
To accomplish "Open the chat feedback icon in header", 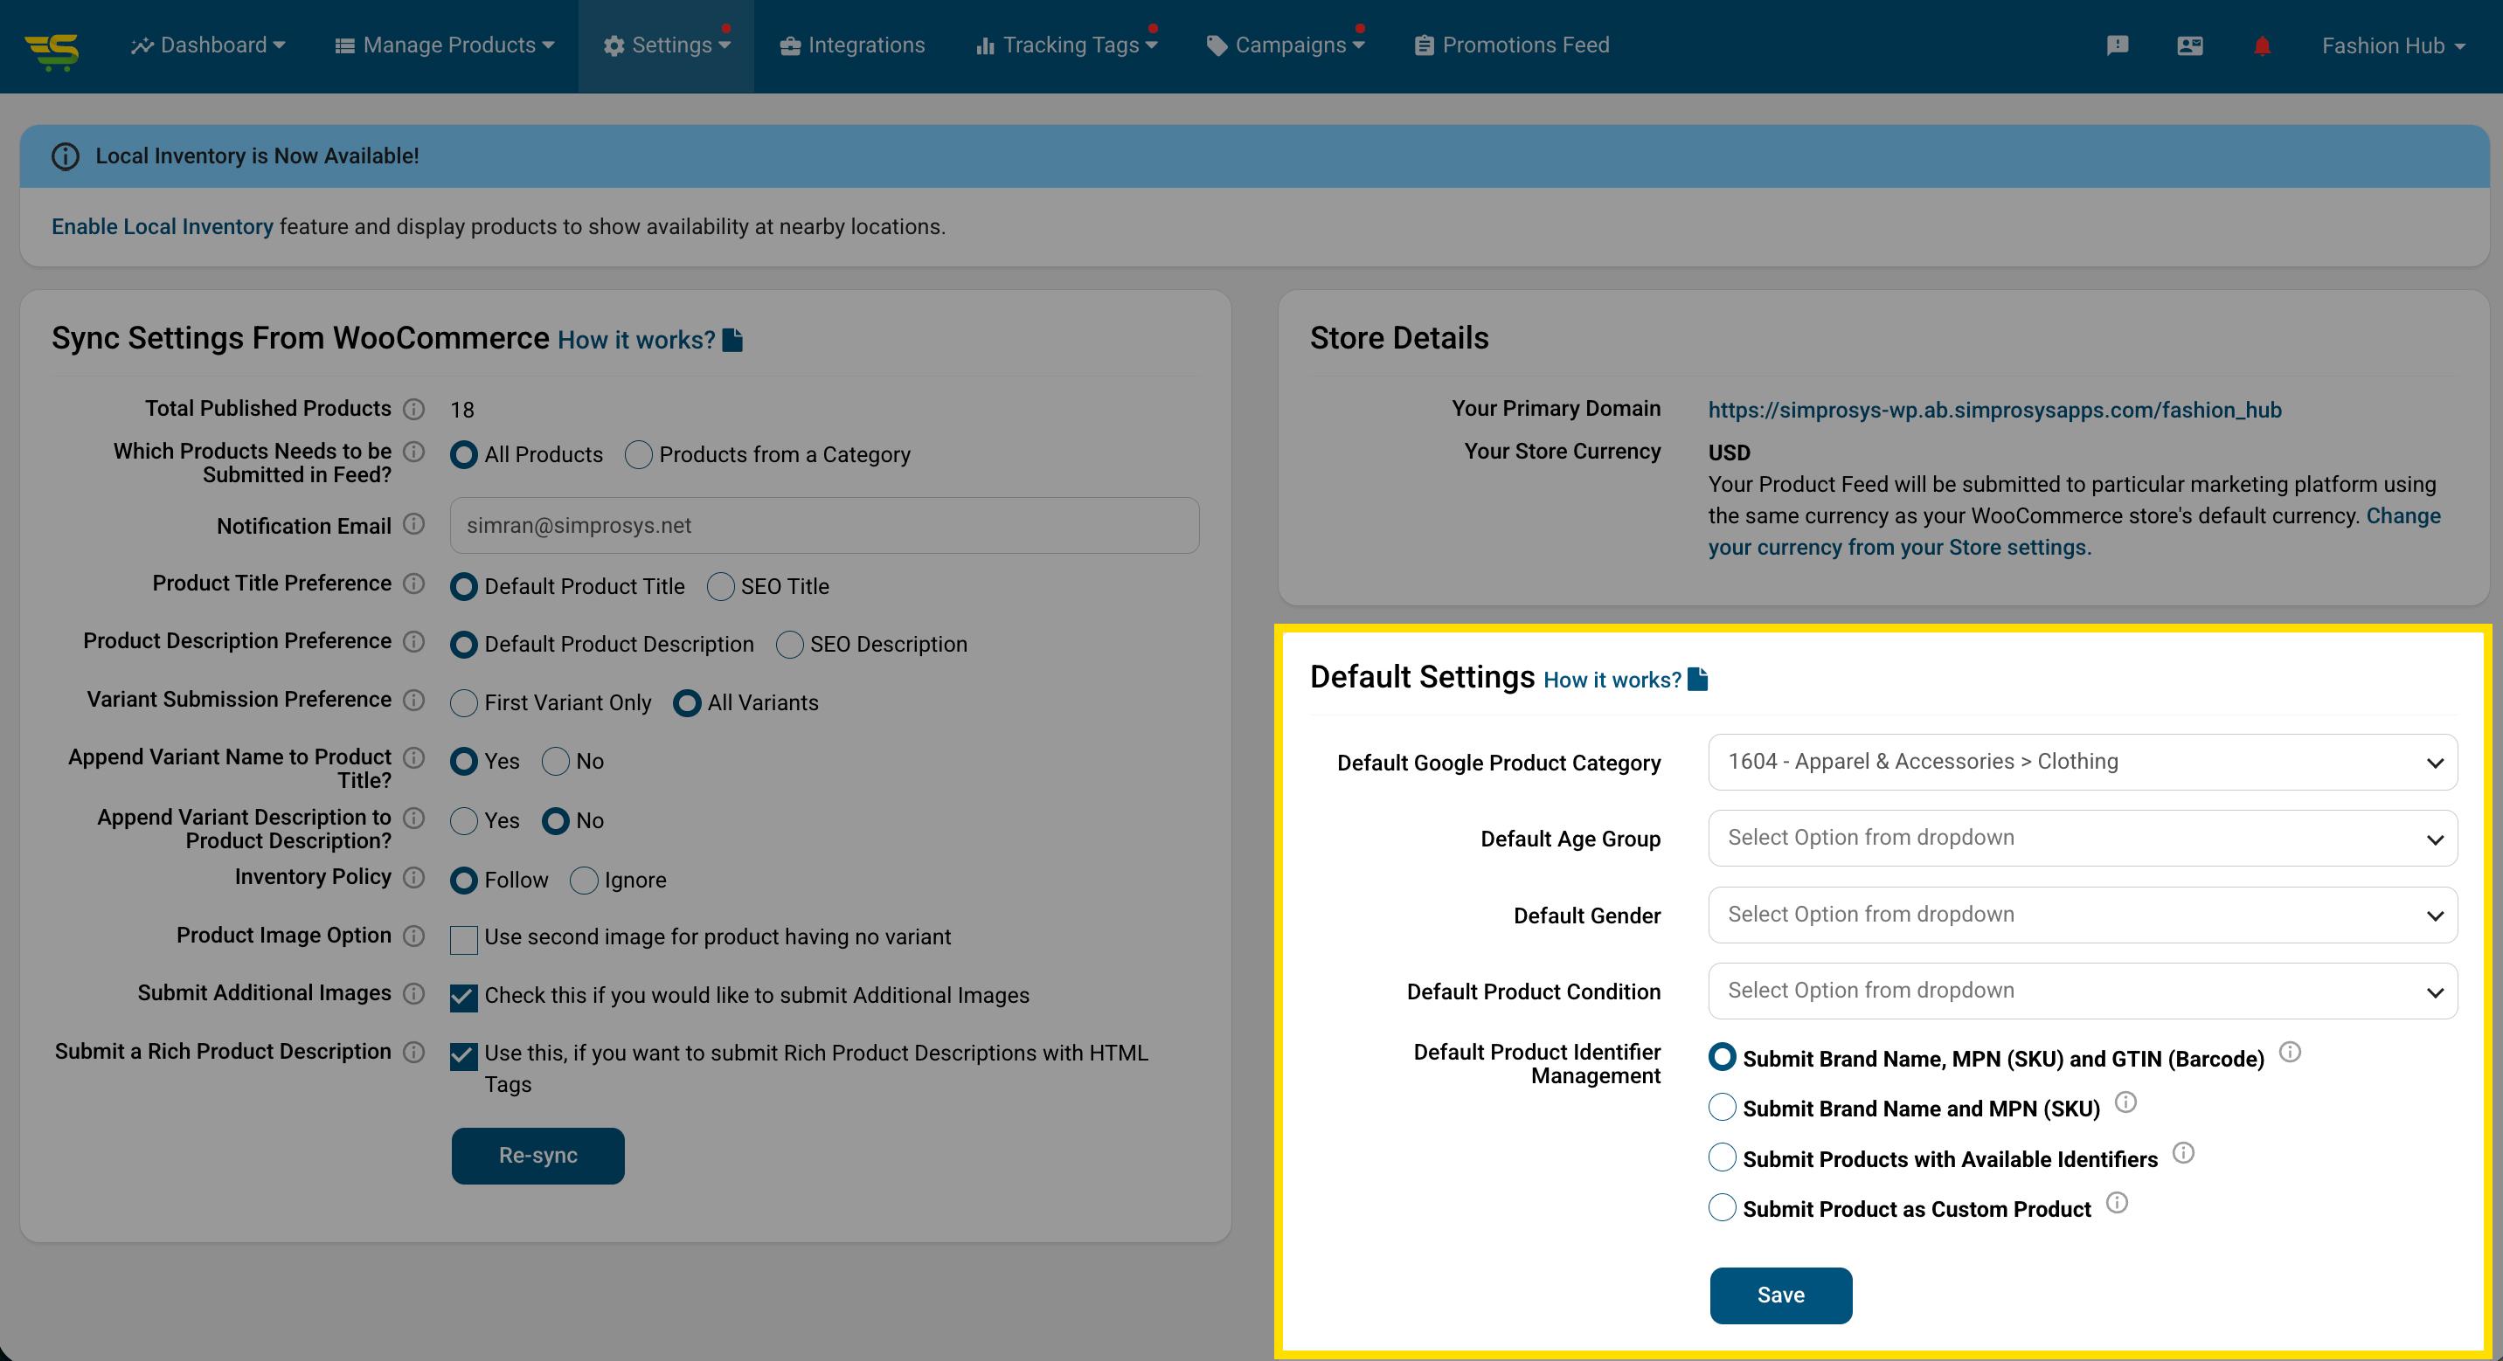I will pos(2118,45).
